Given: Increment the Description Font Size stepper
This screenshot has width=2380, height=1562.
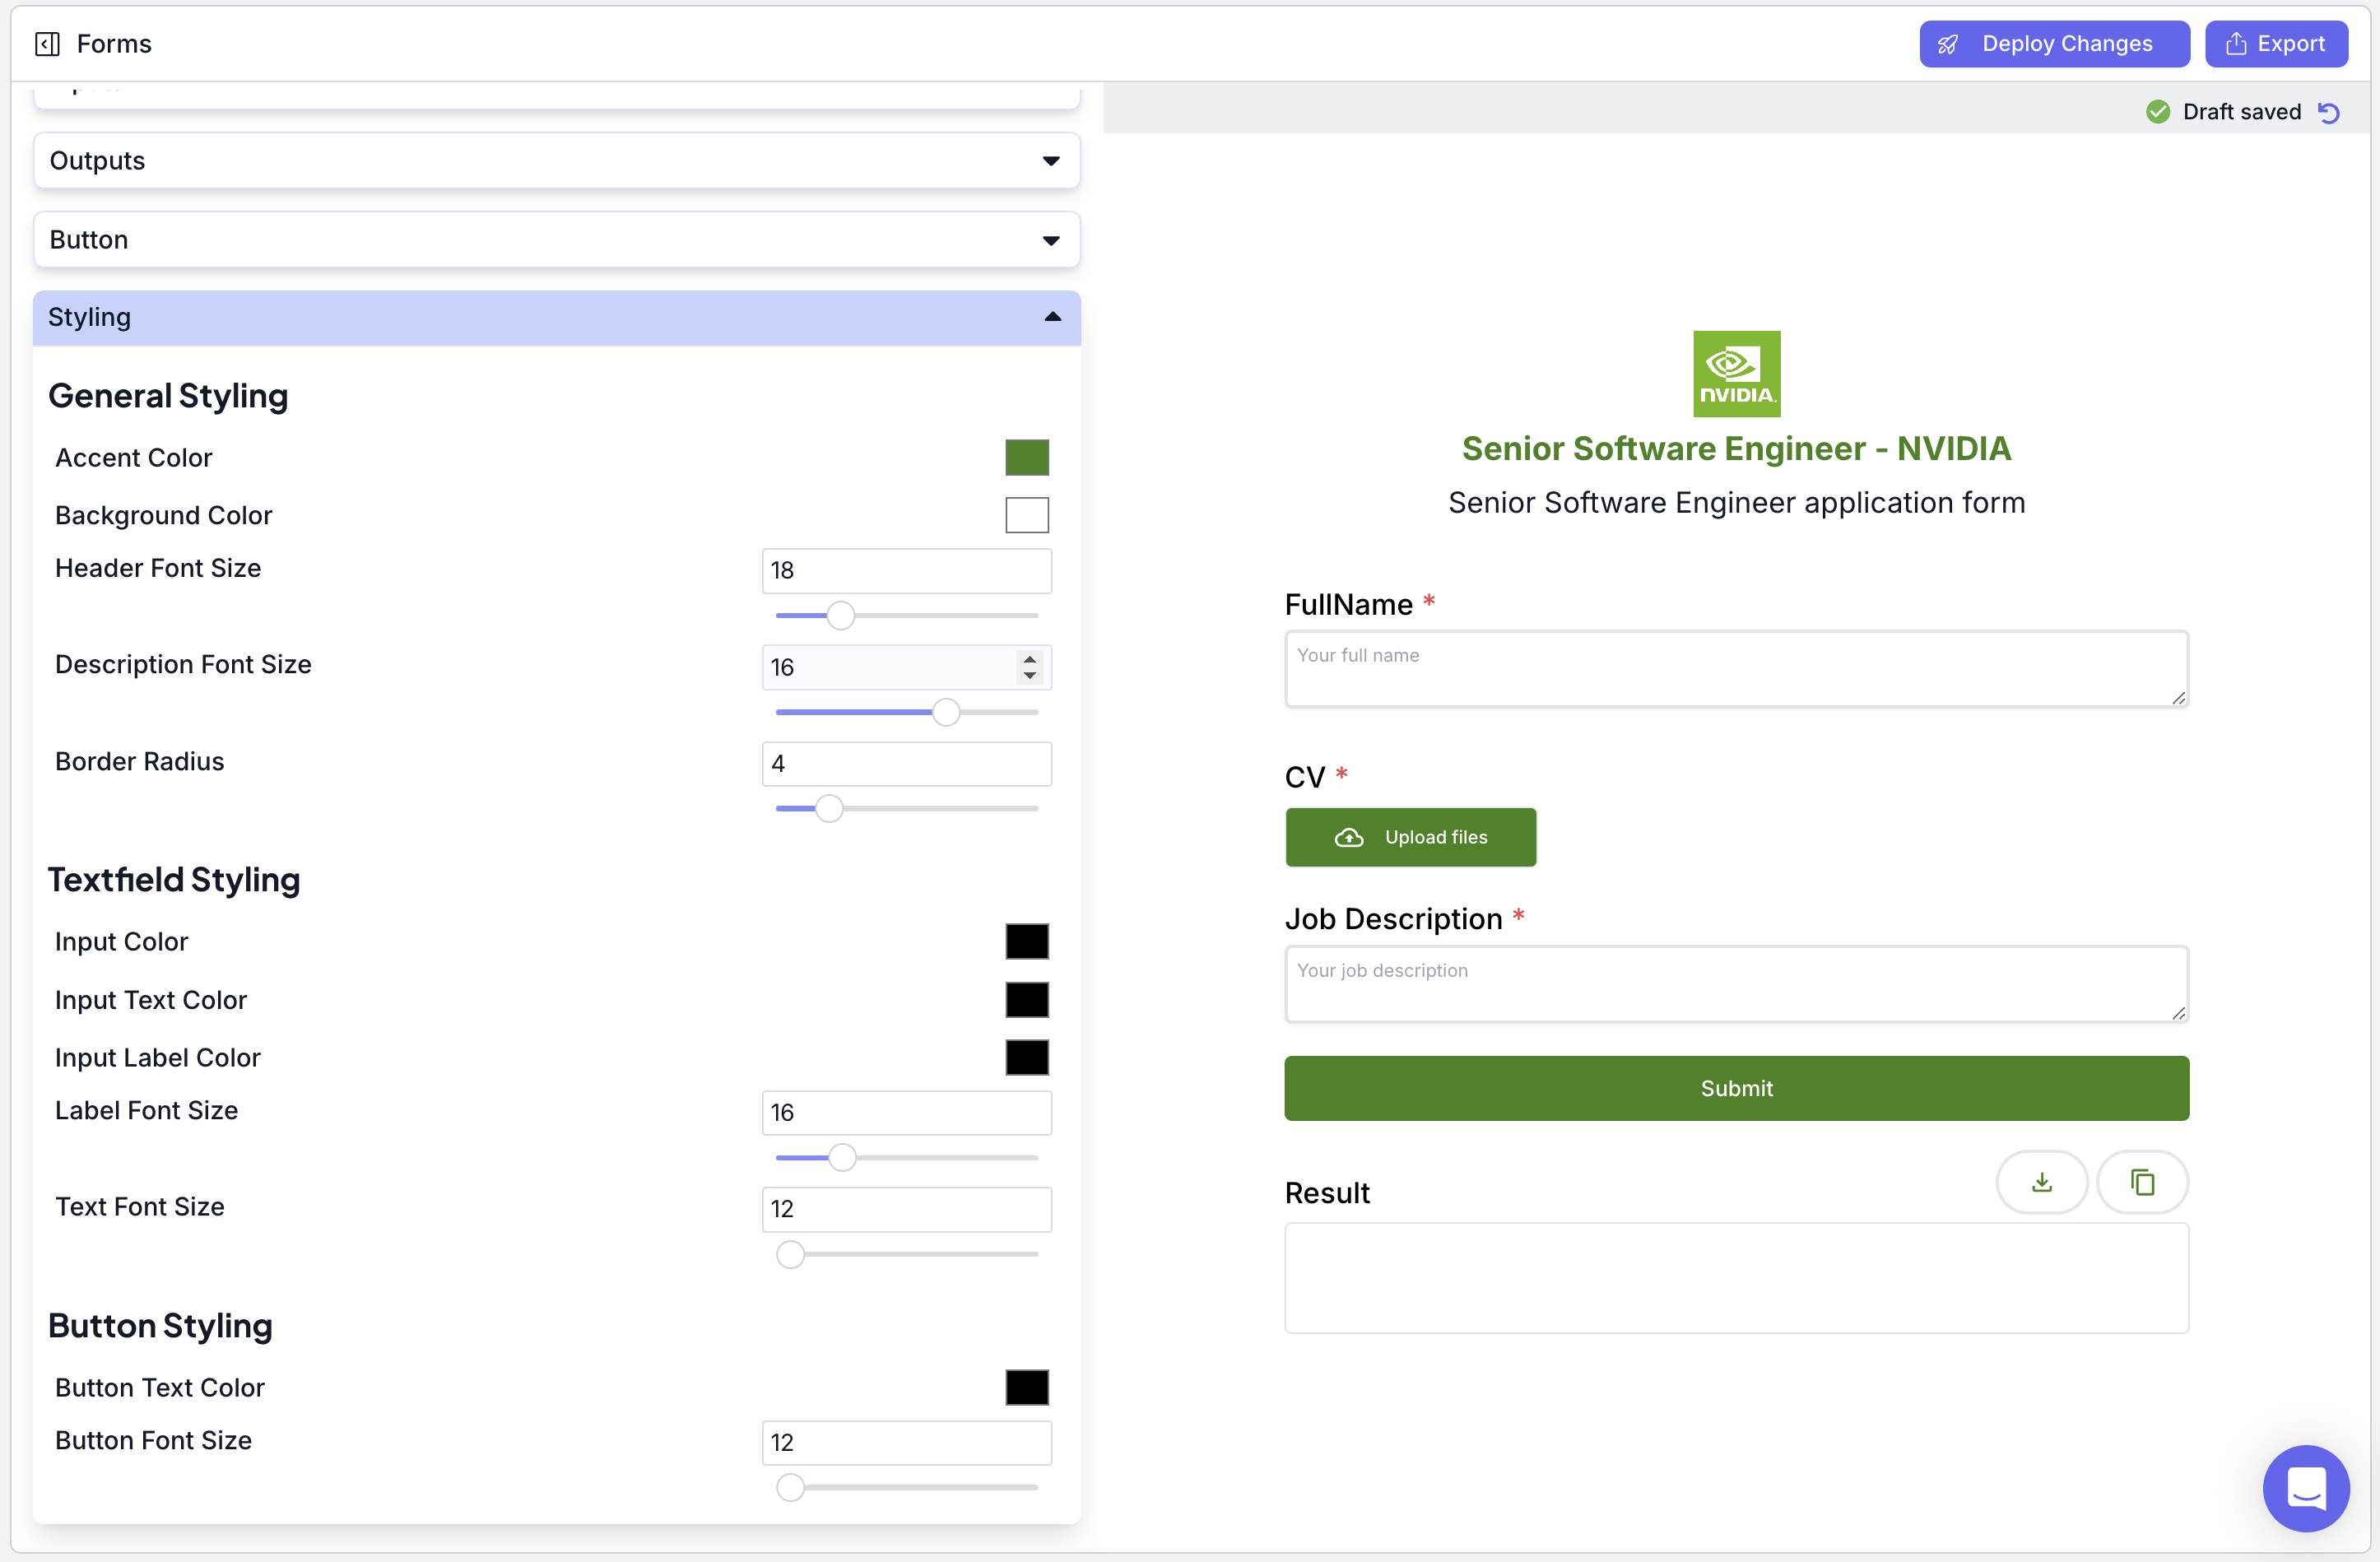Looking at the screenshot, I should pos(1029,659).
